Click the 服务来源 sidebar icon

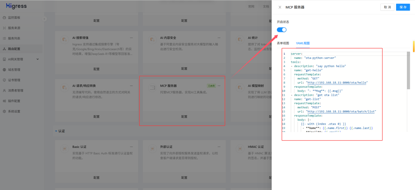[4, 28]
